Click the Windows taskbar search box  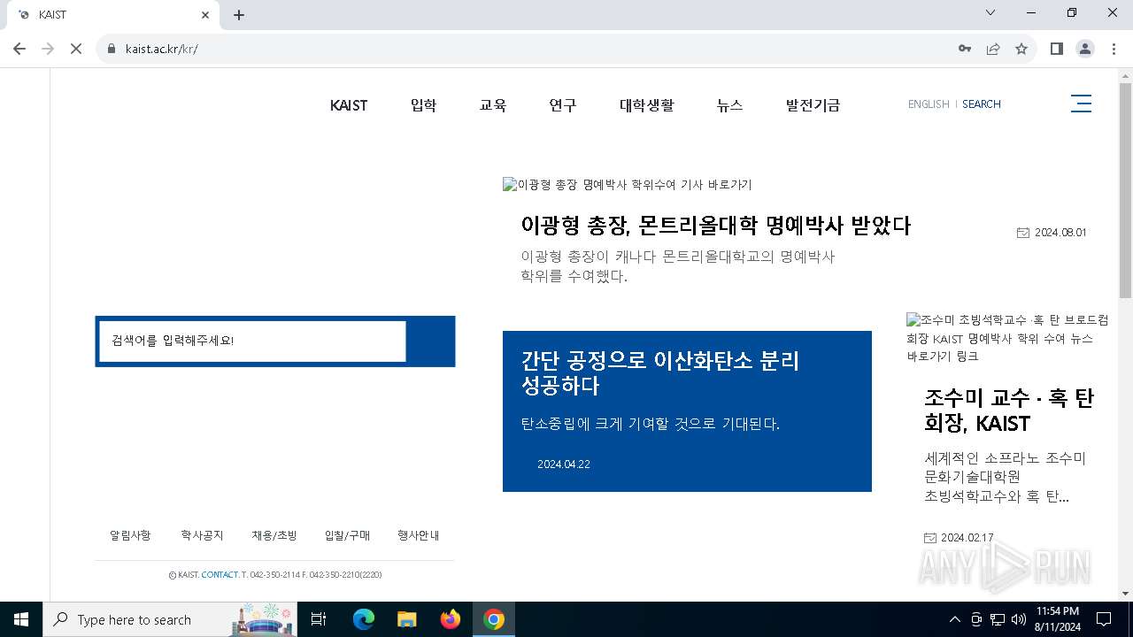point(172,619)
